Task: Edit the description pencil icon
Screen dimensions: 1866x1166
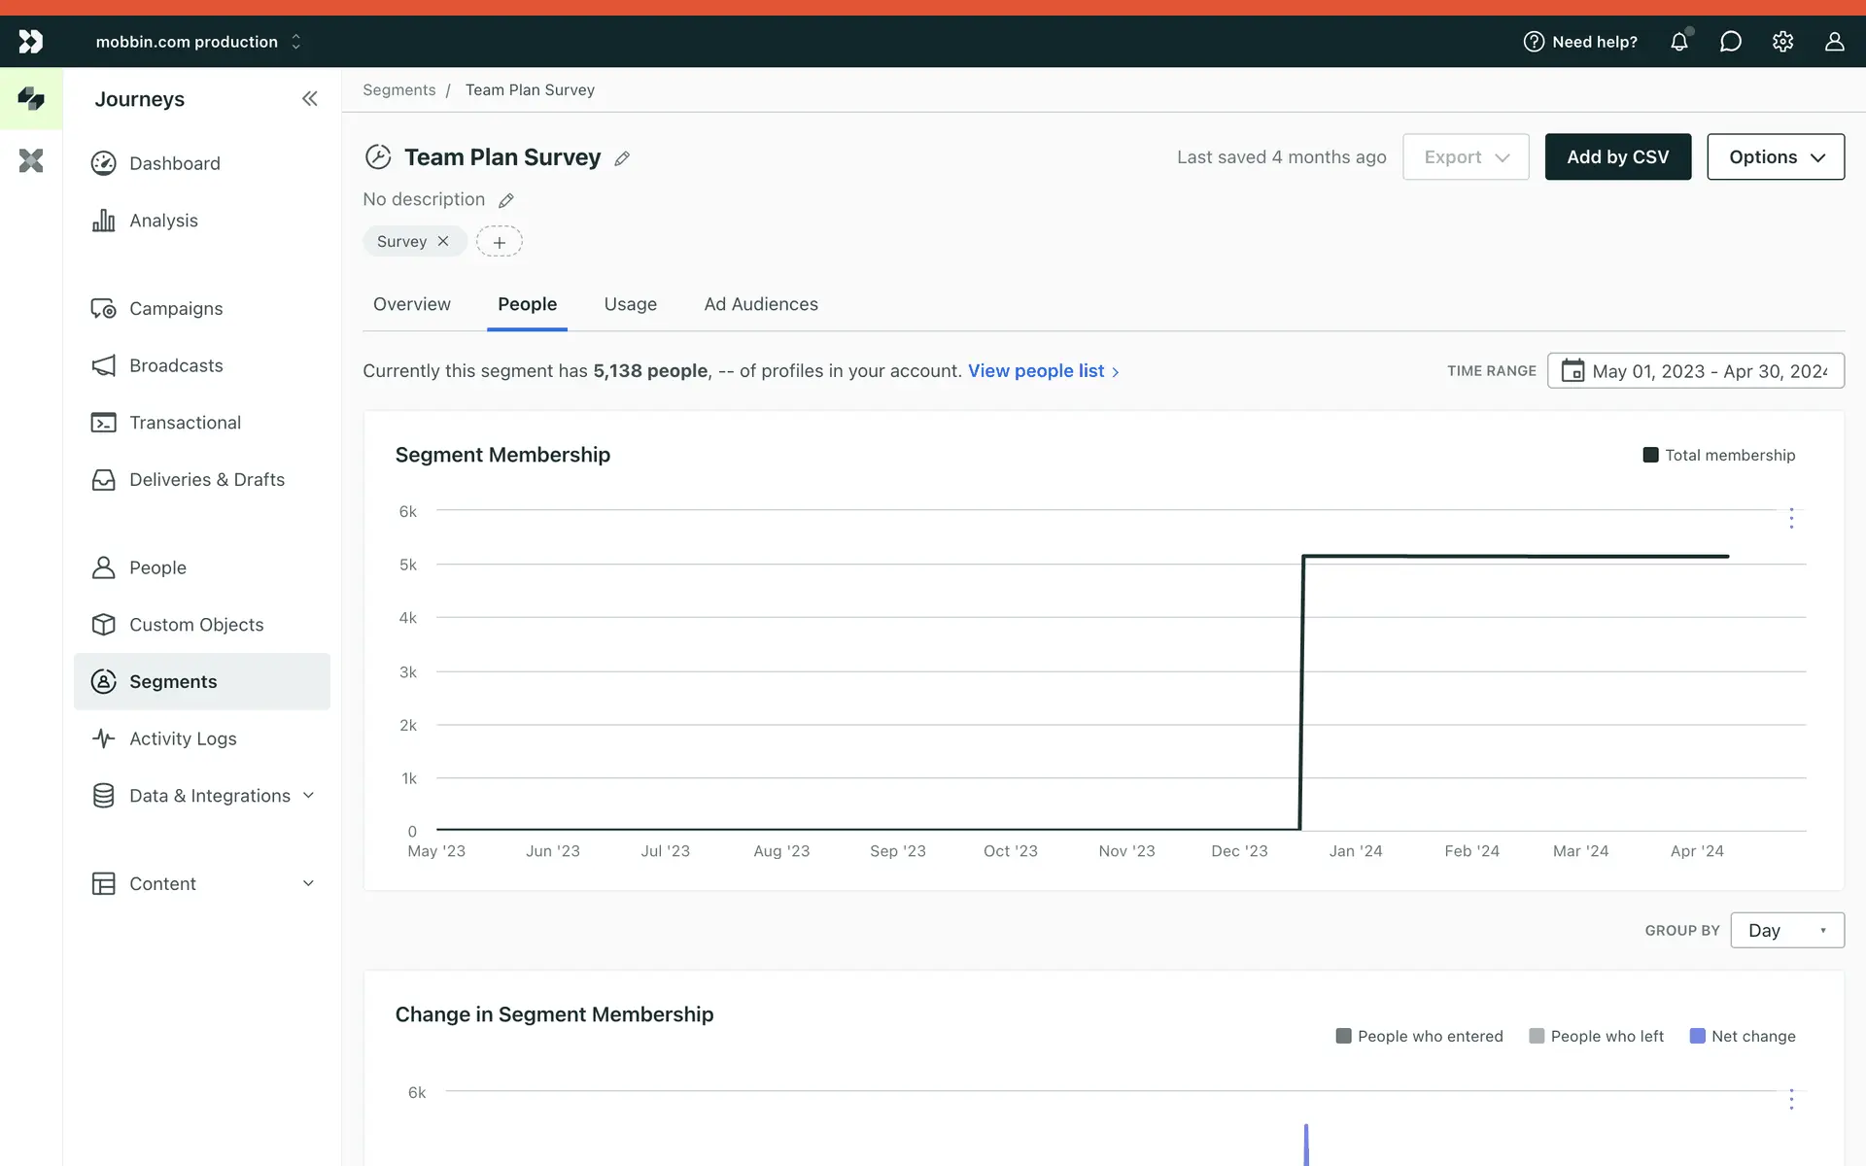Action: 506,200
